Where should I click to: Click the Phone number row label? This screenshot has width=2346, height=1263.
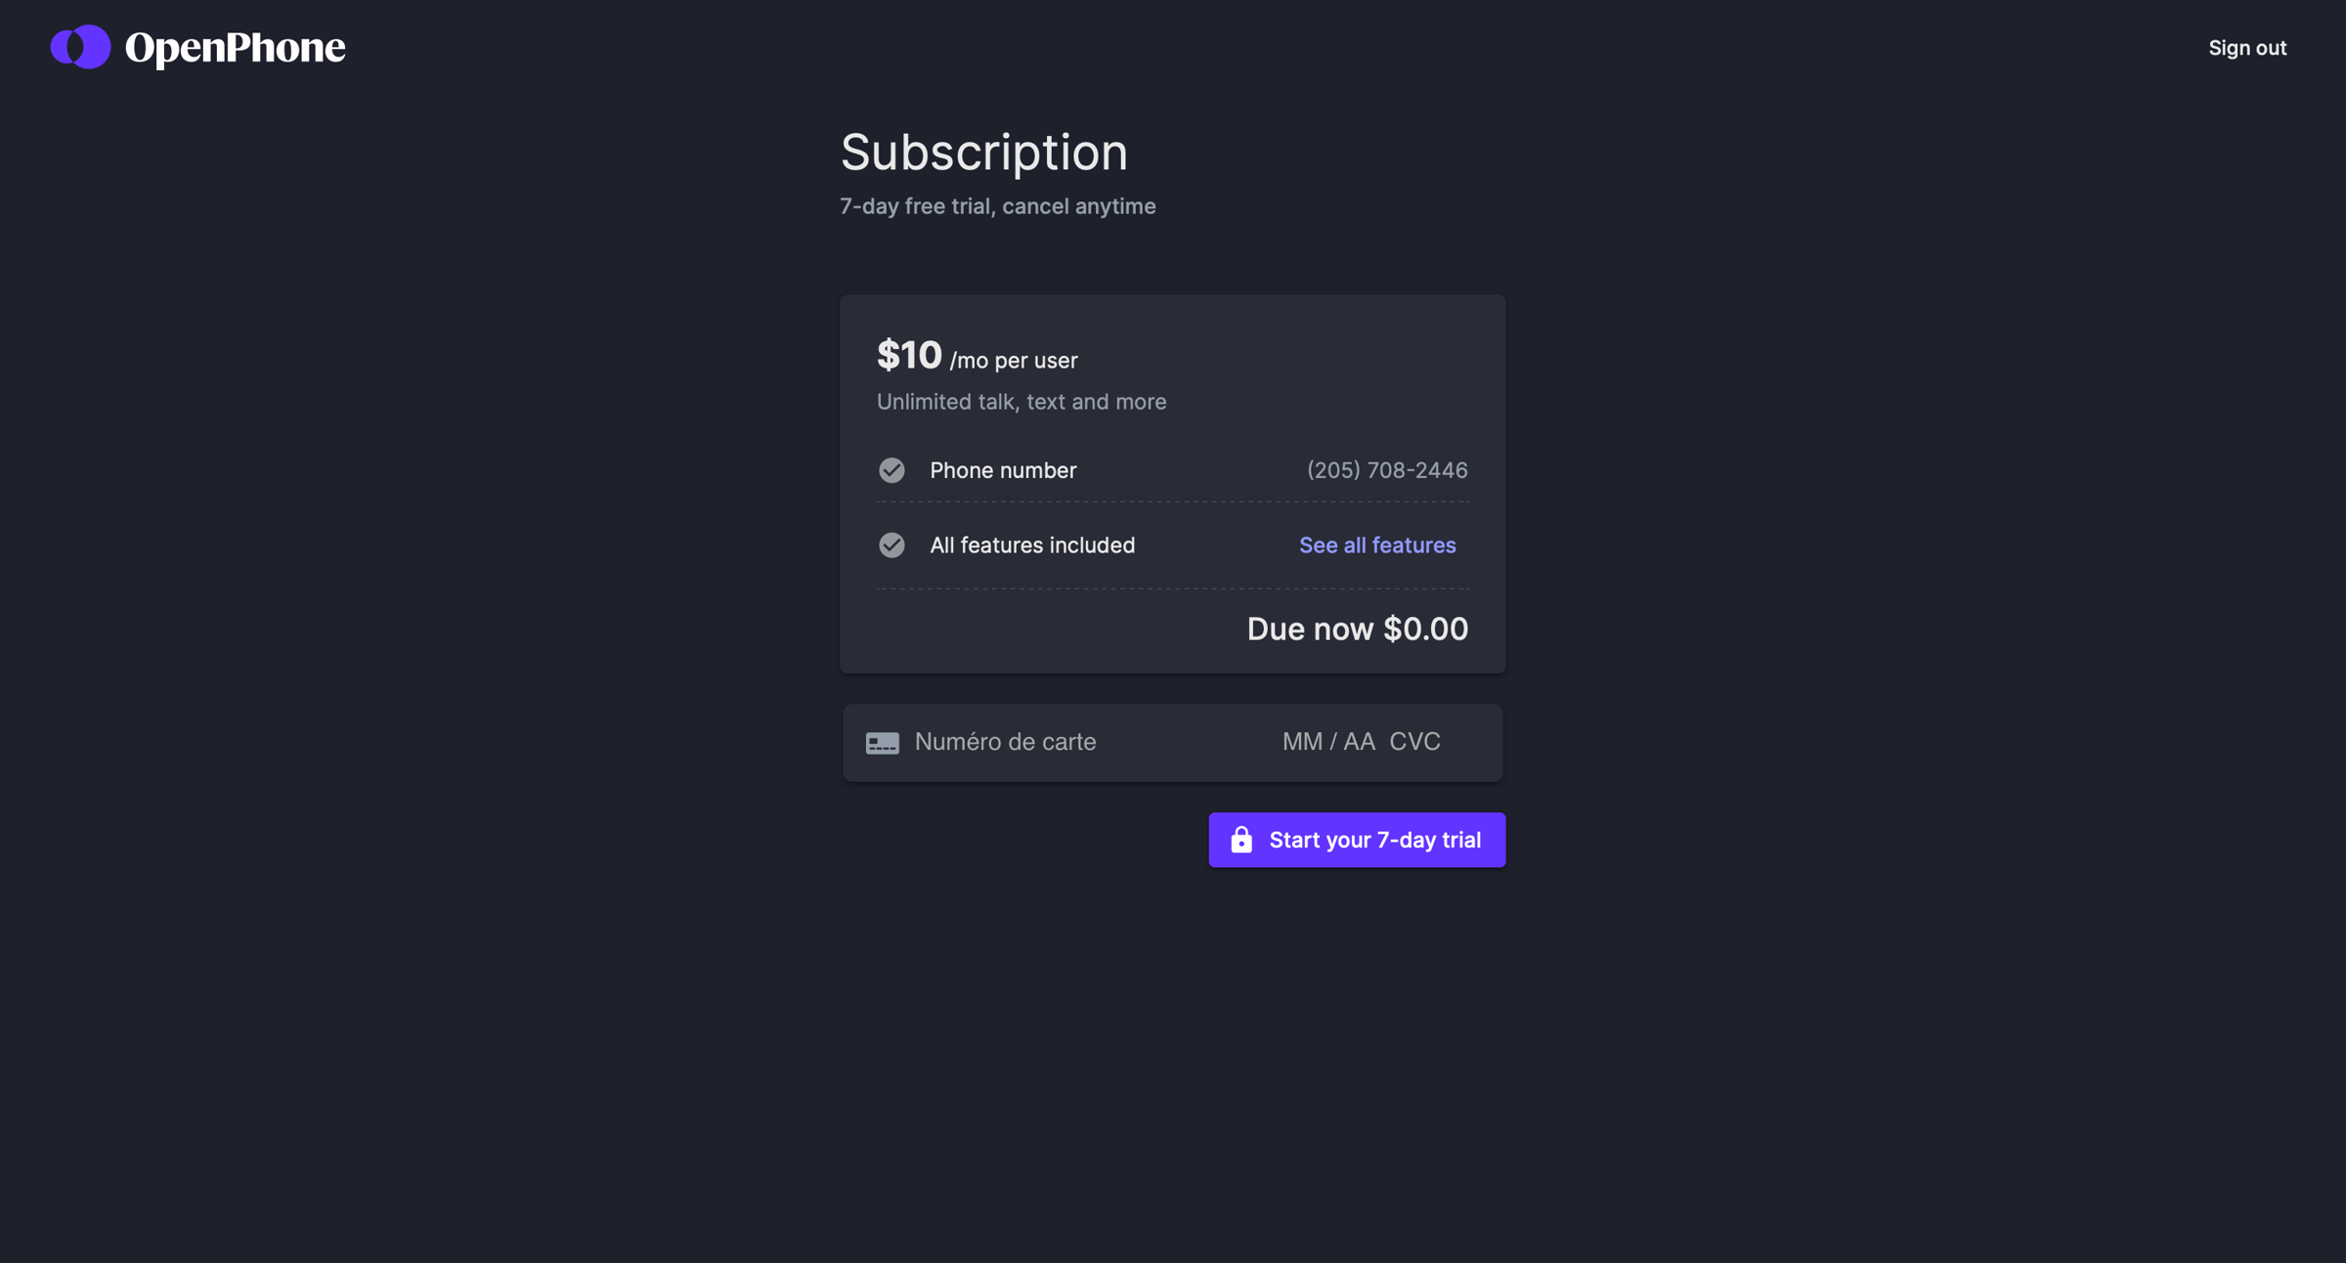pyautogui.click(x=1003, y=470)
